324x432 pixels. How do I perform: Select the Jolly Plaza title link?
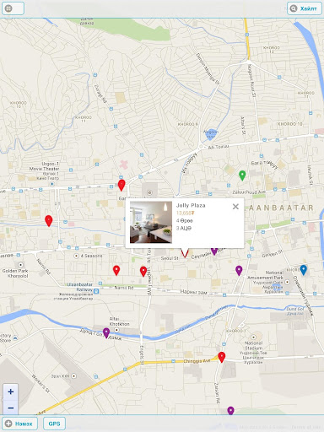point(191,205)
